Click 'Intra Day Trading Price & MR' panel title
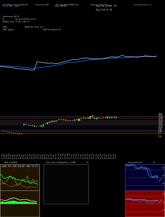This screenshot has width=165, height=217. click(61, 162)
